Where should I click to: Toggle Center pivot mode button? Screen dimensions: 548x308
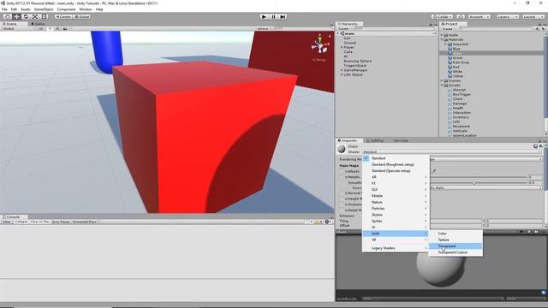tap(63, 16)
